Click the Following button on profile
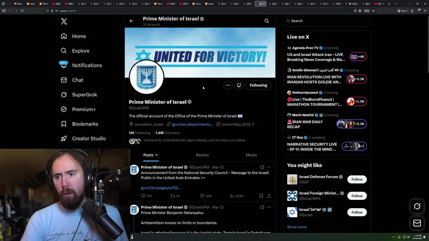The width and height of the screenshot is (429, 241). (x=258, y=85)
